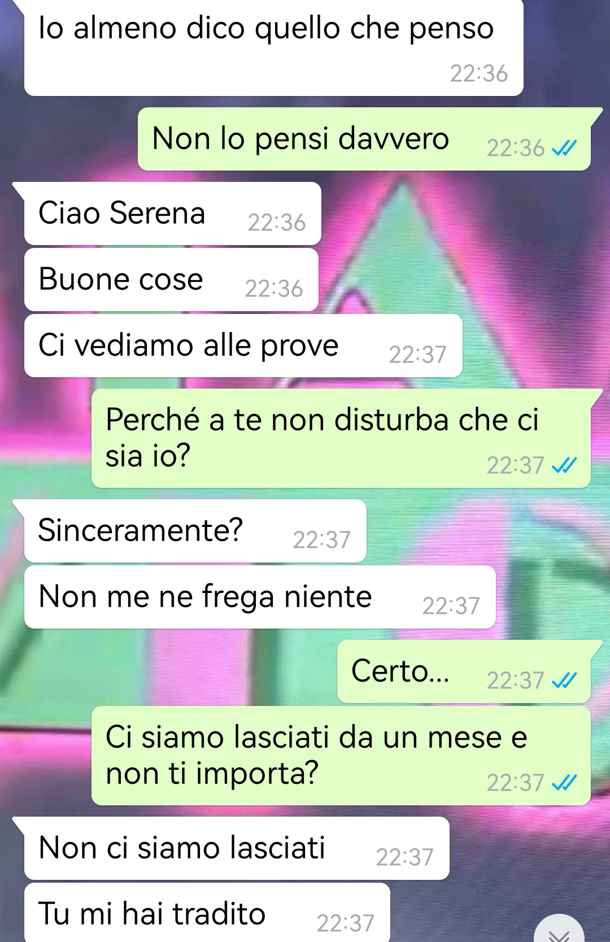
Task: Tap the 'Sinceramente?' message bubble
Action: coord(195,531)
